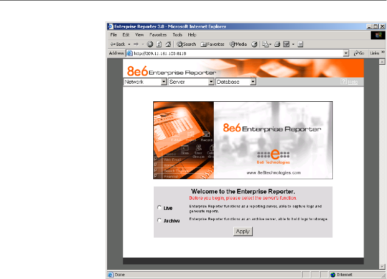Click the address bar URL field
Screen dimensions: 387x279
point(234,53)
